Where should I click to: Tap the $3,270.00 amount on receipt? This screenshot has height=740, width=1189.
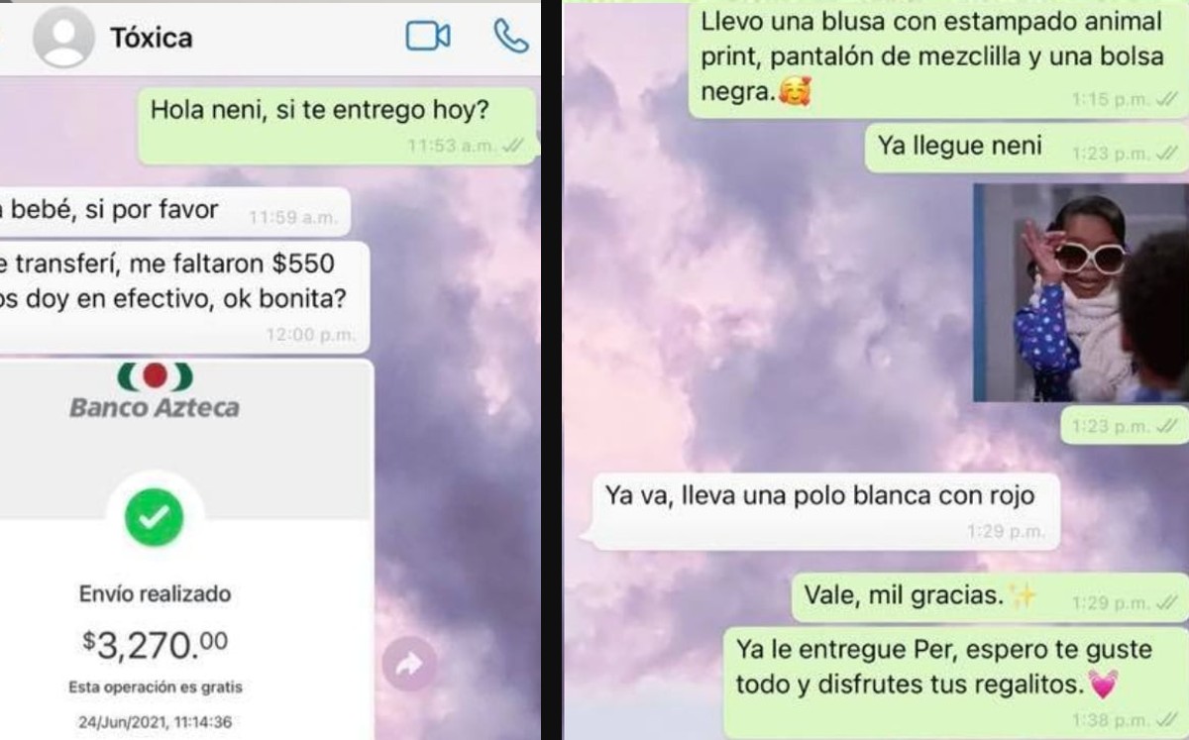[156, 645]
